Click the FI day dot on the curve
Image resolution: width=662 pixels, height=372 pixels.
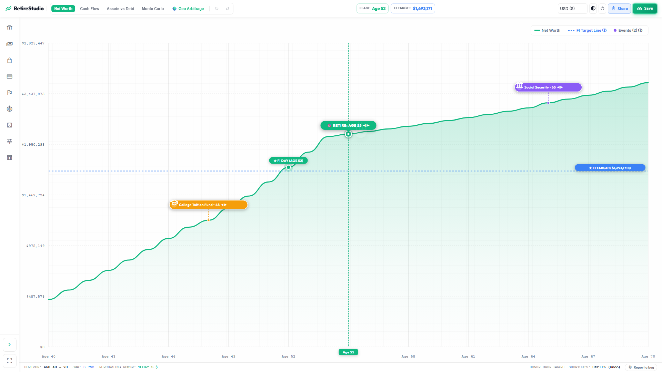288,167
